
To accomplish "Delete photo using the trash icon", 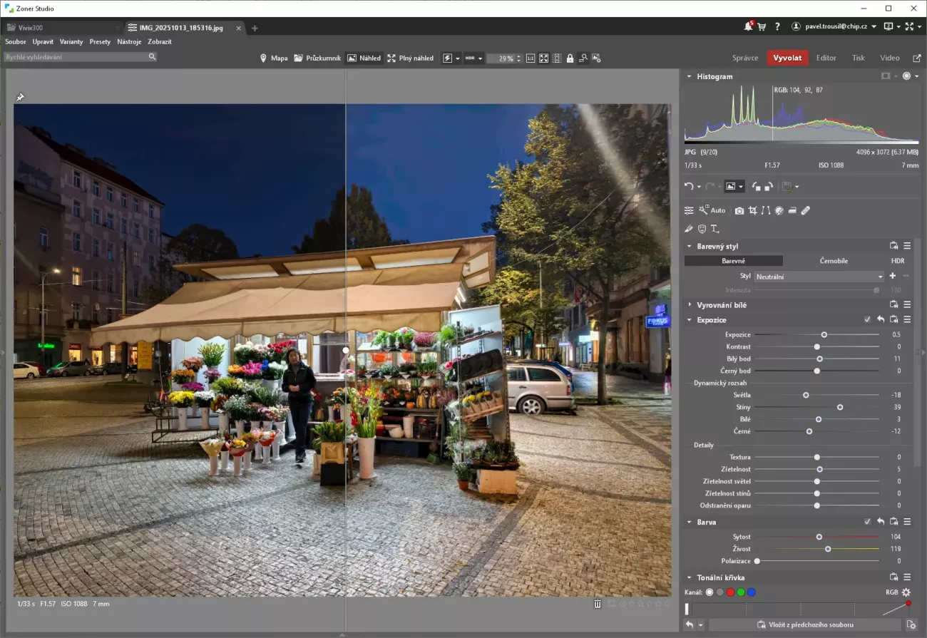I will (x=598, y=604).
